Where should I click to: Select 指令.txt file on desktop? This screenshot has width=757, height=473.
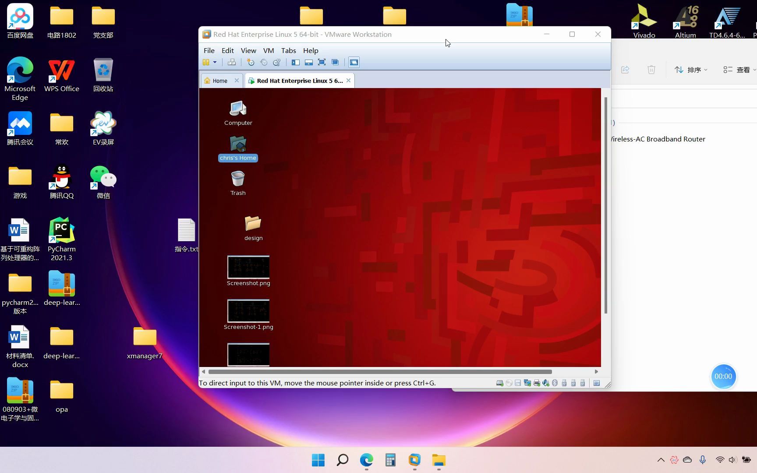186,235
